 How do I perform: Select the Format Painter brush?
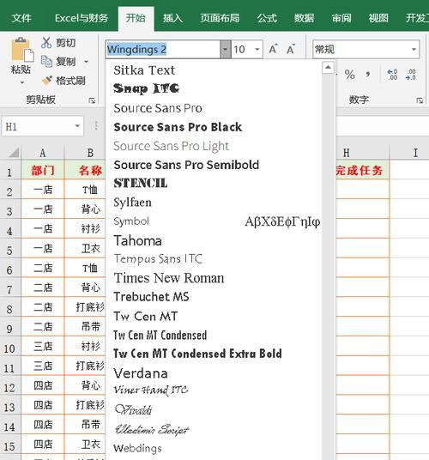pos(47,80)
